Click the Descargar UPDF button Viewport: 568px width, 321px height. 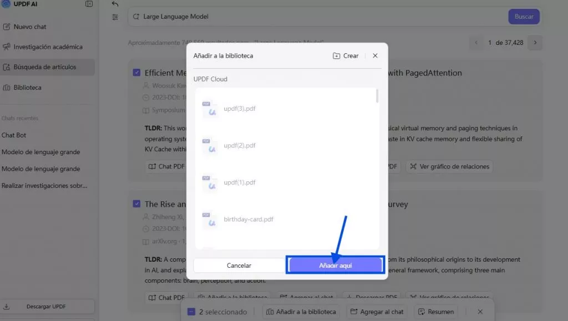point(48,307)
